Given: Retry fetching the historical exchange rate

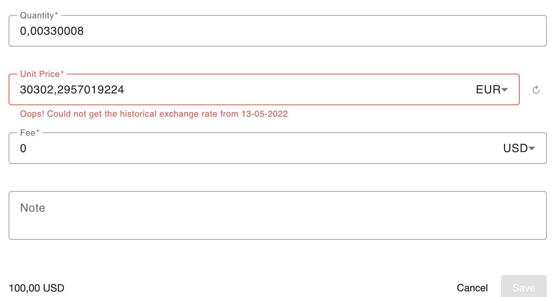Looking at the screenshot, I should (536, 90).
